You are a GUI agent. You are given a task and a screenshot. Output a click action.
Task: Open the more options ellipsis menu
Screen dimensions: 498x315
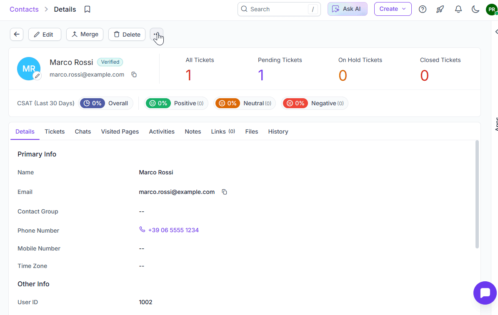coord(157,34)
